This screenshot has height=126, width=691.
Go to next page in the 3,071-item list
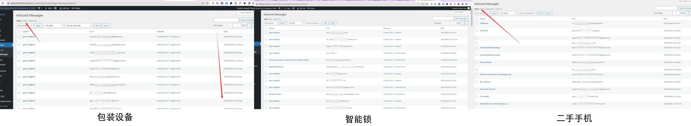coord(687,13)
